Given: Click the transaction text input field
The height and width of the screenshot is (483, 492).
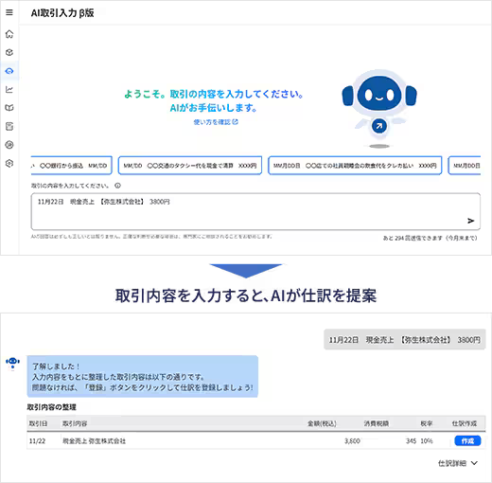Looking at the screenshot, I should 255,211.
